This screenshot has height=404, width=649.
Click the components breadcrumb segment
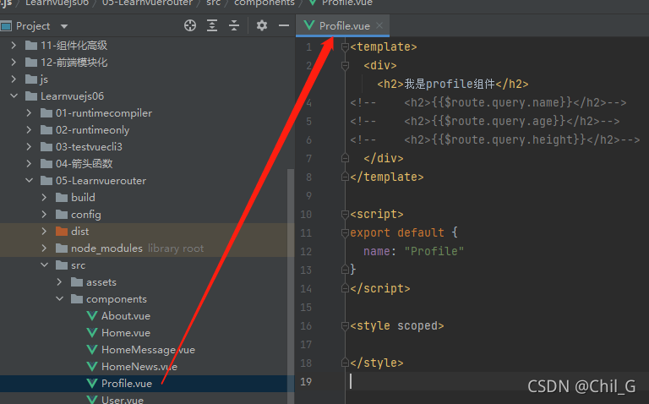[265, 3]
